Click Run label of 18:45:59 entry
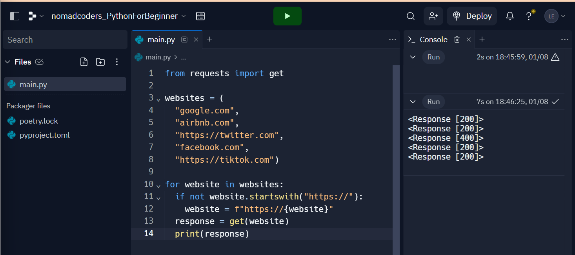 coord(433,57)
